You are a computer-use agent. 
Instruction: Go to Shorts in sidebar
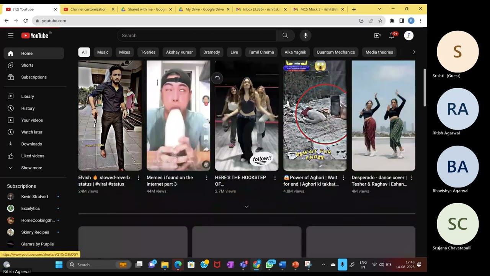34,65
